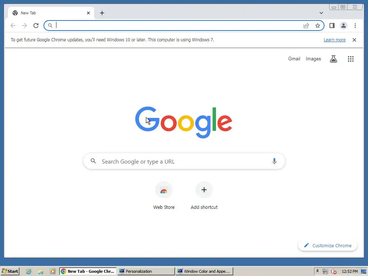Switch to Window Color and Appearance taskbar button
This screenshot has height=276, width=368.
204,271
